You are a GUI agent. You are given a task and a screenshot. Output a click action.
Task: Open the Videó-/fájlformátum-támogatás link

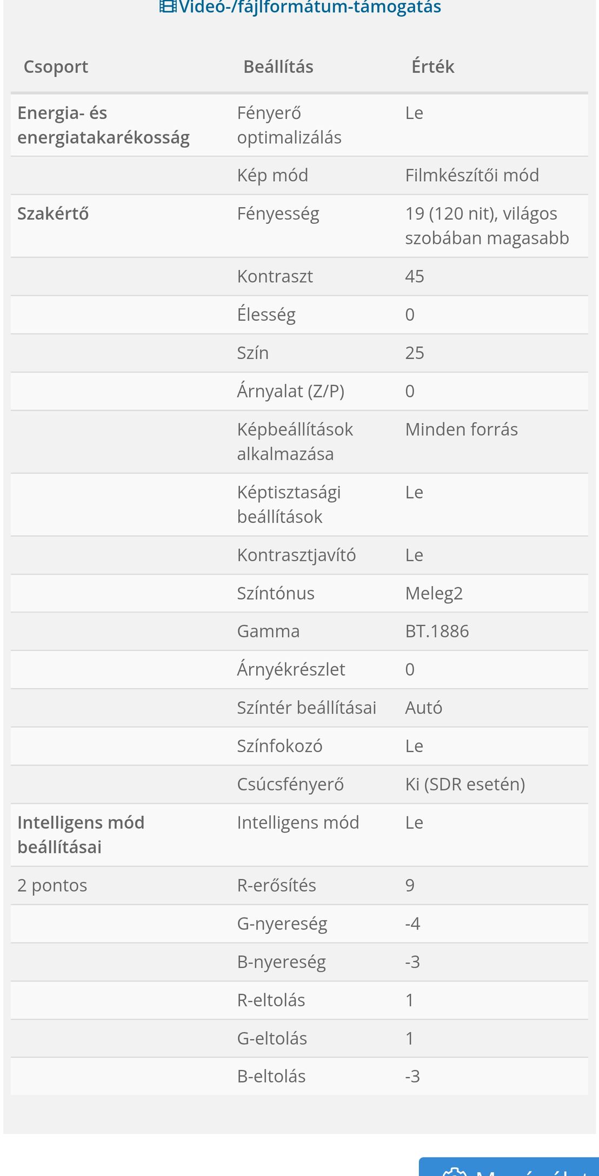310,7
